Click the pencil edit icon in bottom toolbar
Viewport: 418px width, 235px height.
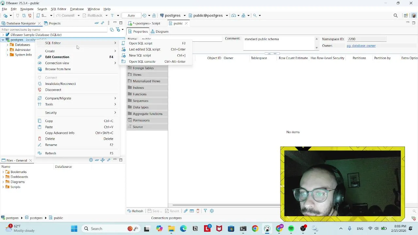tap(185, 211)
